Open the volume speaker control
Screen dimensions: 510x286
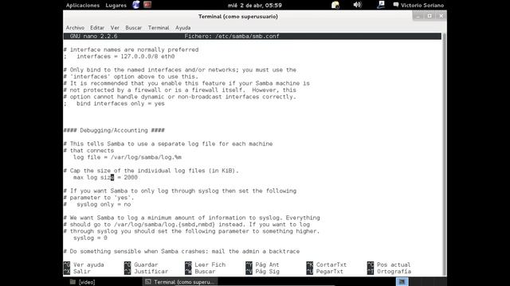coord(357,5)
